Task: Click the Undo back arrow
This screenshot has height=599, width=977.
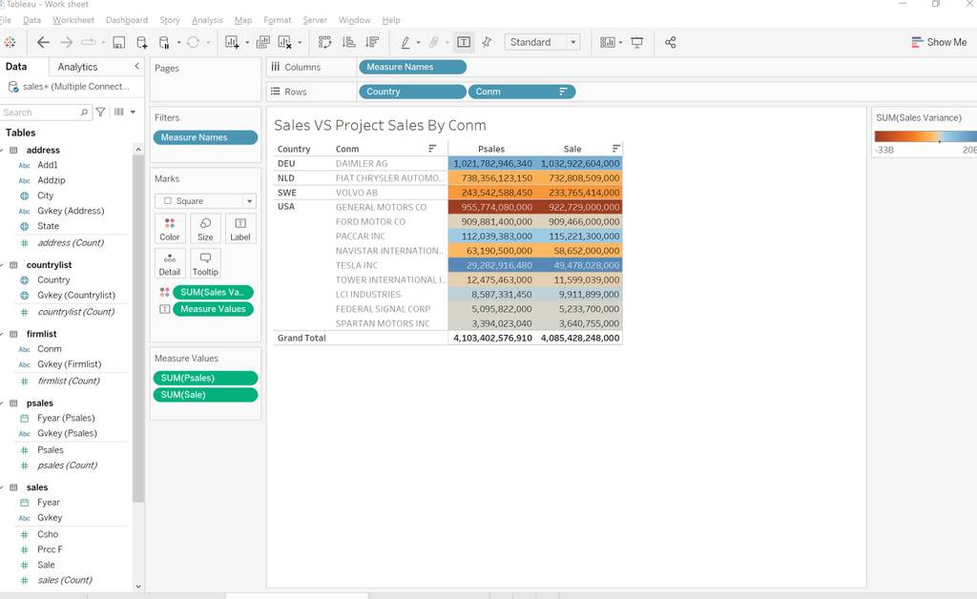Action: click(x=43, y=42)
